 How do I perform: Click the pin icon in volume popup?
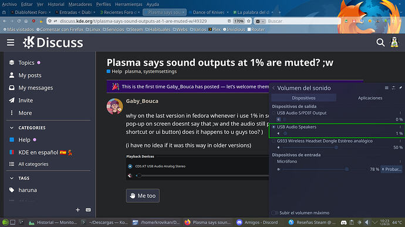[x=400, y=88]
